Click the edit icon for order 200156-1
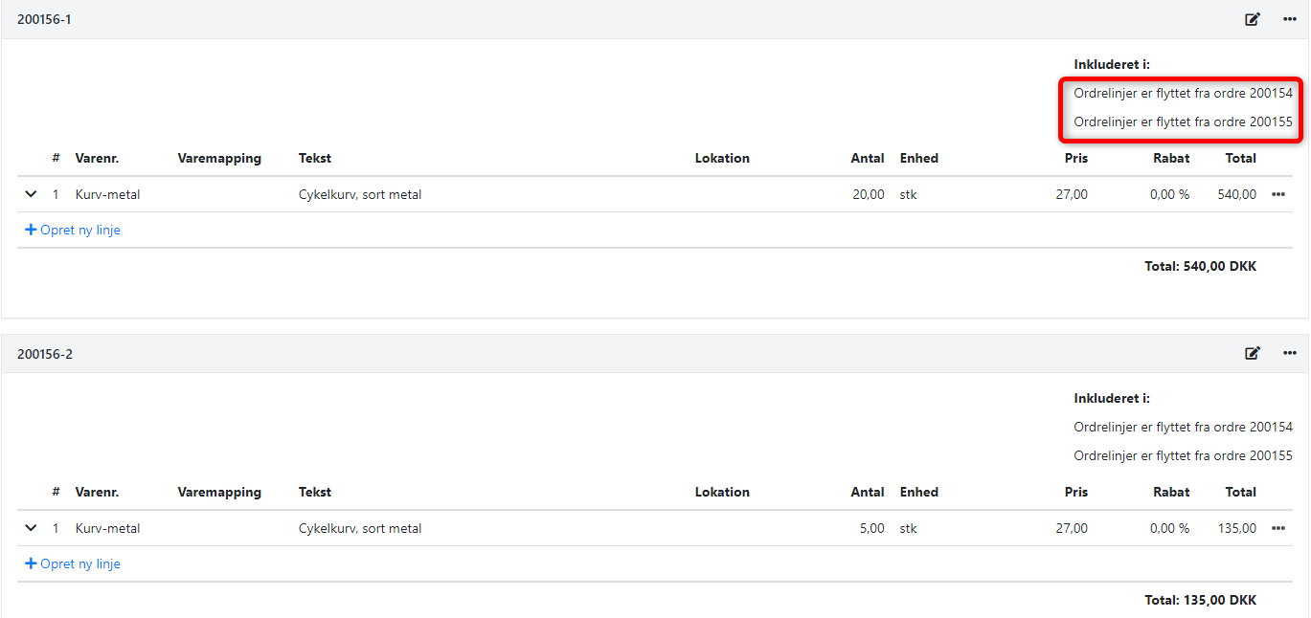This screenshot has width=1311, height=618. click(x=1253, y=19)
